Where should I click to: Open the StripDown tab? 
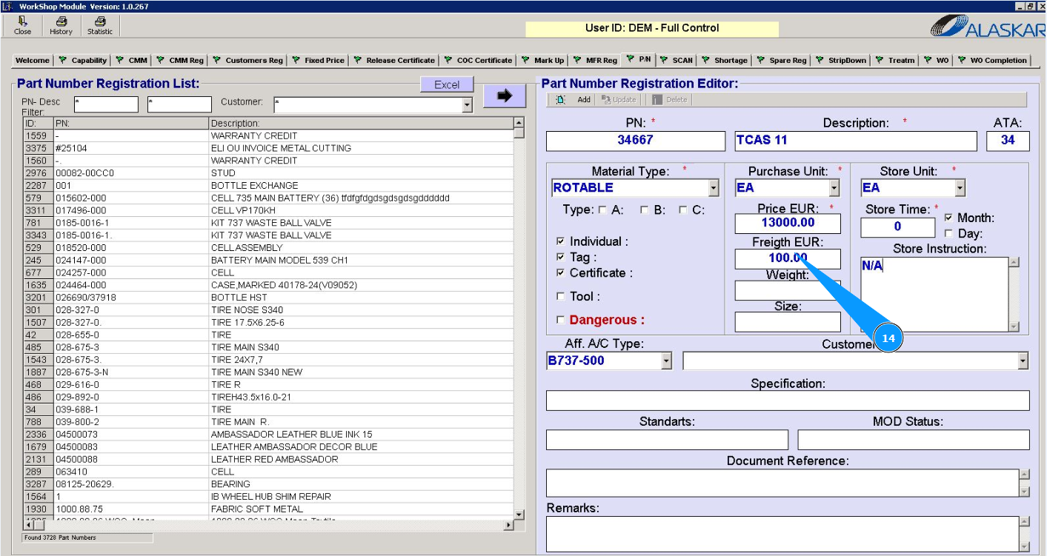842,61
